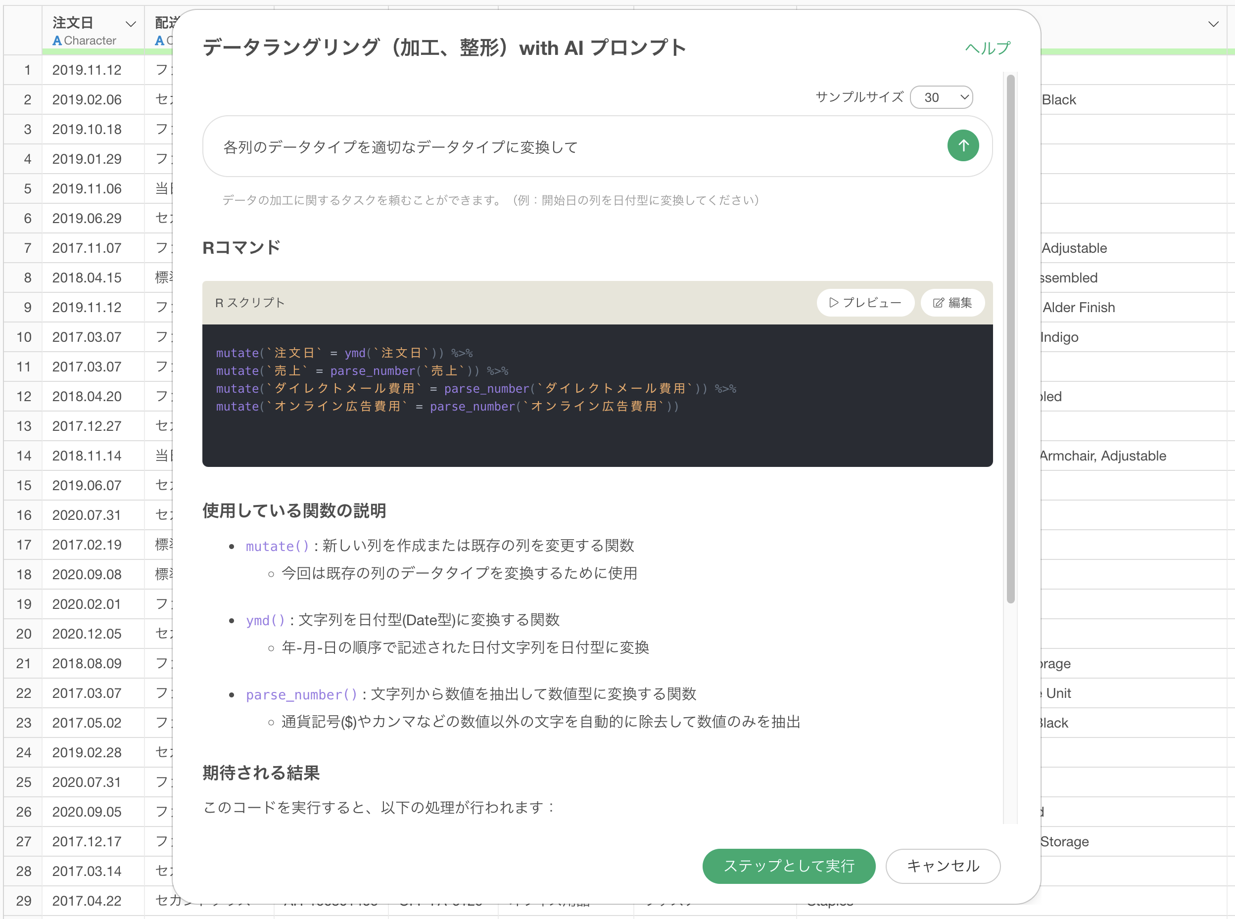Click the mutate() function name in explanation
Screen dimensions: 1235x919
277,546
